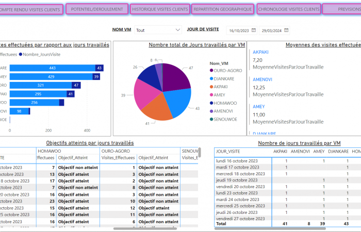The width and height of the screenshot is (361, 232).
Task: Click AMENOVI violet legend marker
Action: (211, 111)
